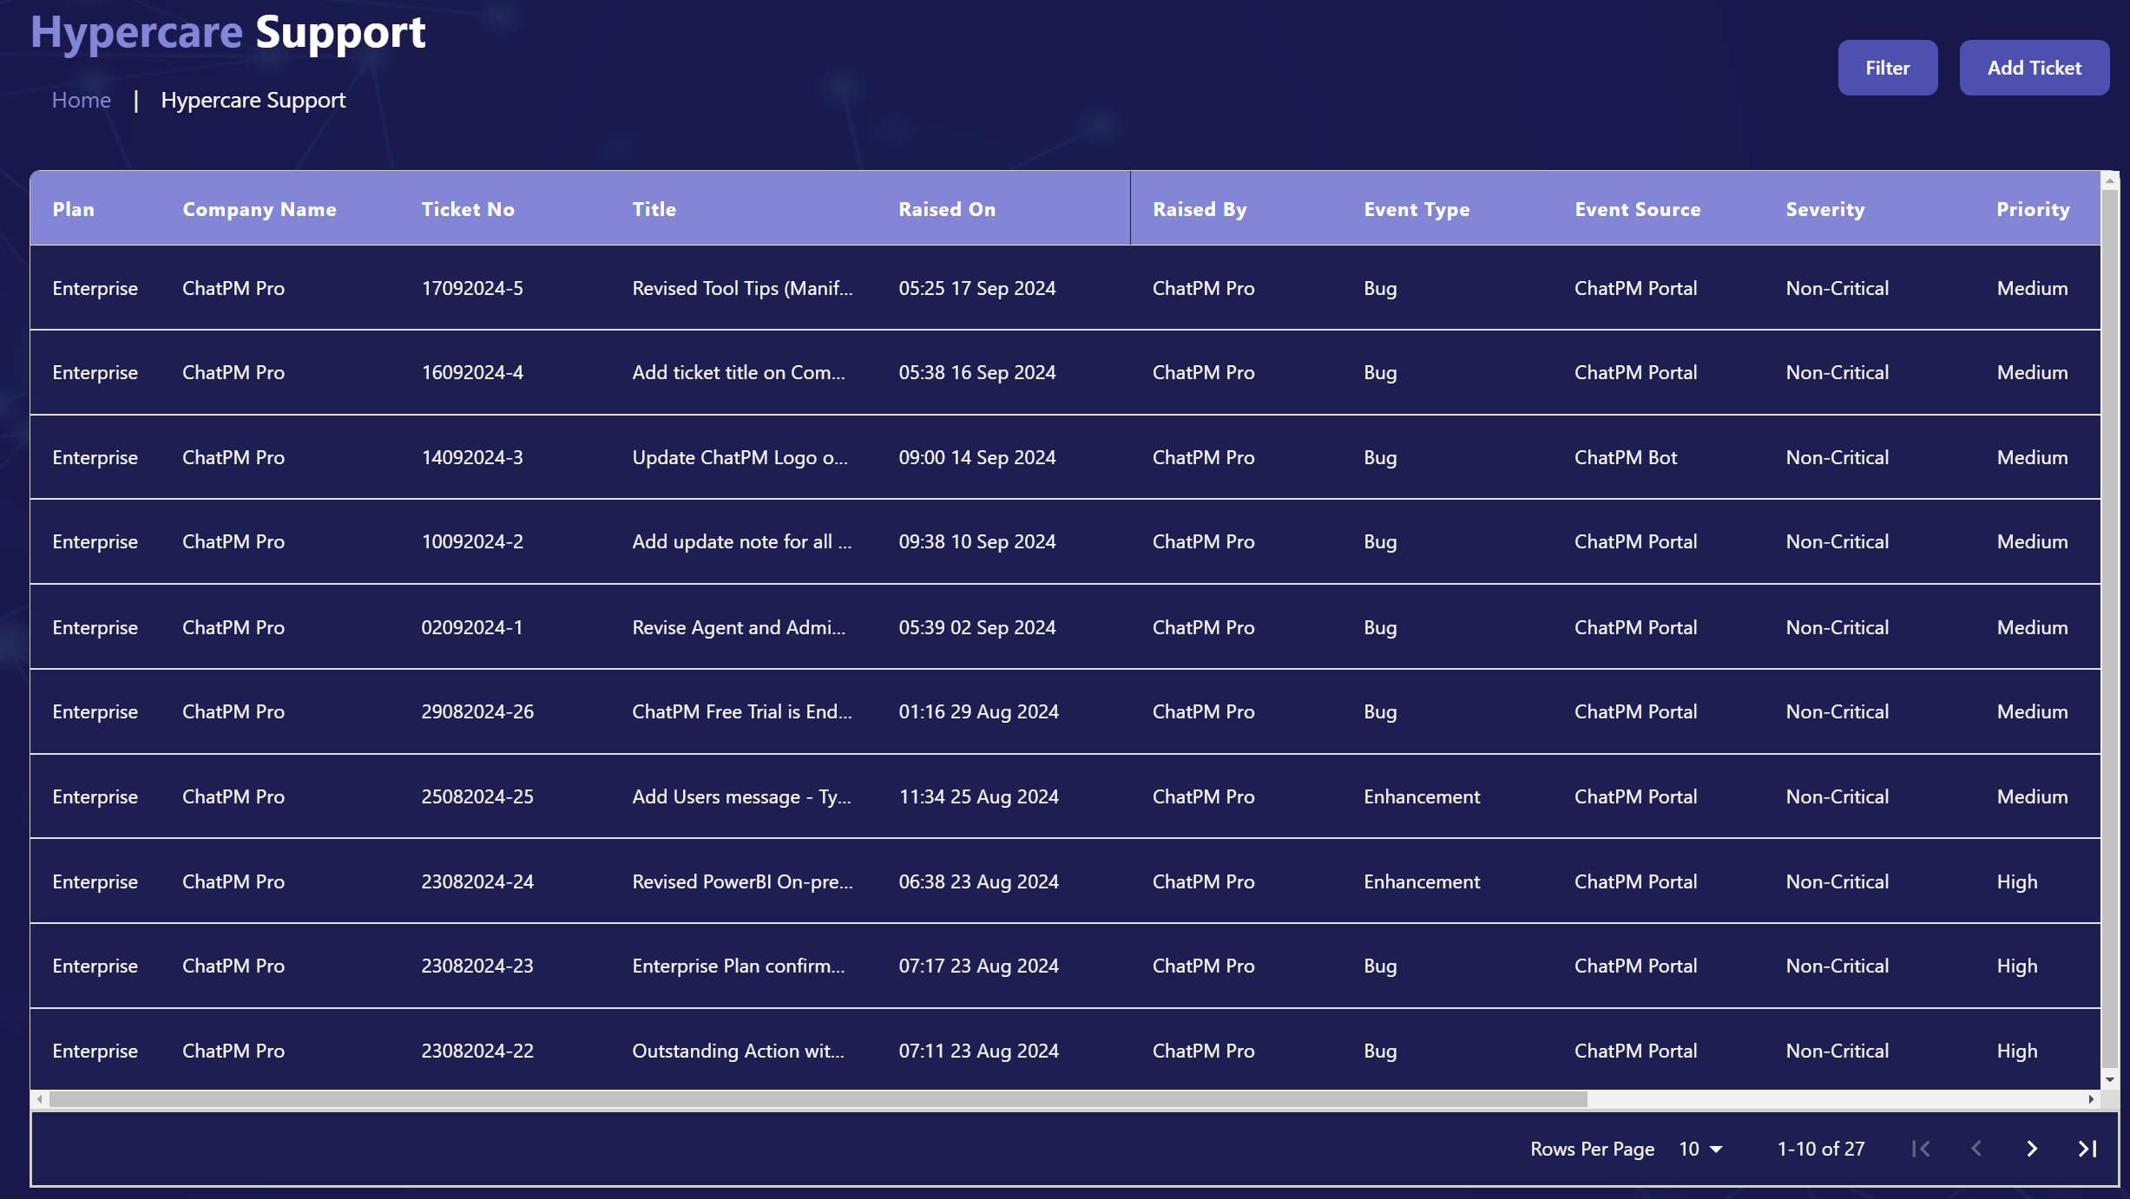Click the first page pagination icon

click(x=1921, y=1149)
